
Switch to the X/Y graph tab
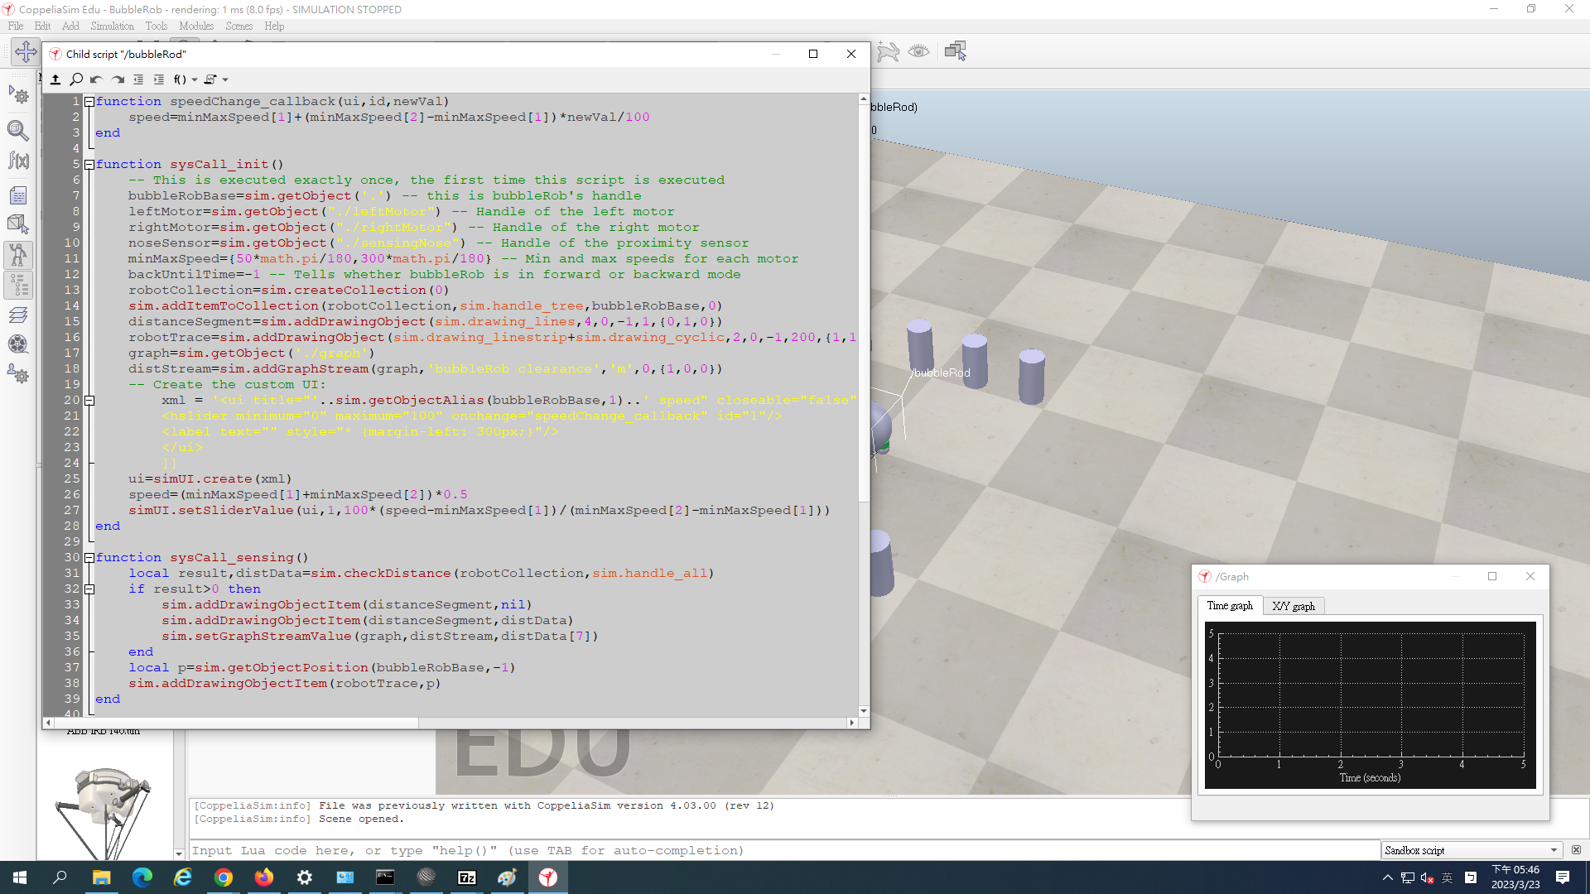pyautogui.click(x=1293, y=606)
